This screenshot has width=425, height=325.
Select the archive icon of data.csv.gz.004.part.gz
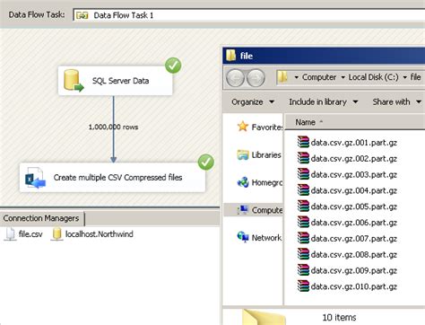click(x=303, y=190)
